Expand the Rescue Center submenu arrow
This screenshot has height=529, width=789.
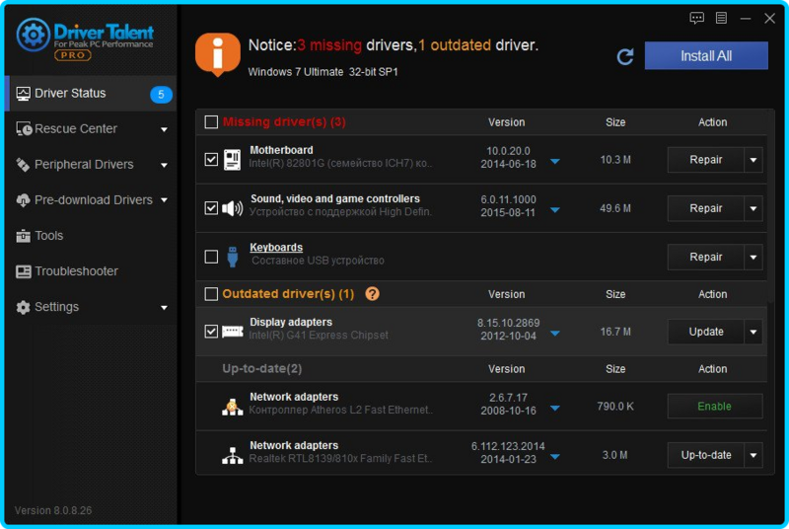(x=164, y=130)
